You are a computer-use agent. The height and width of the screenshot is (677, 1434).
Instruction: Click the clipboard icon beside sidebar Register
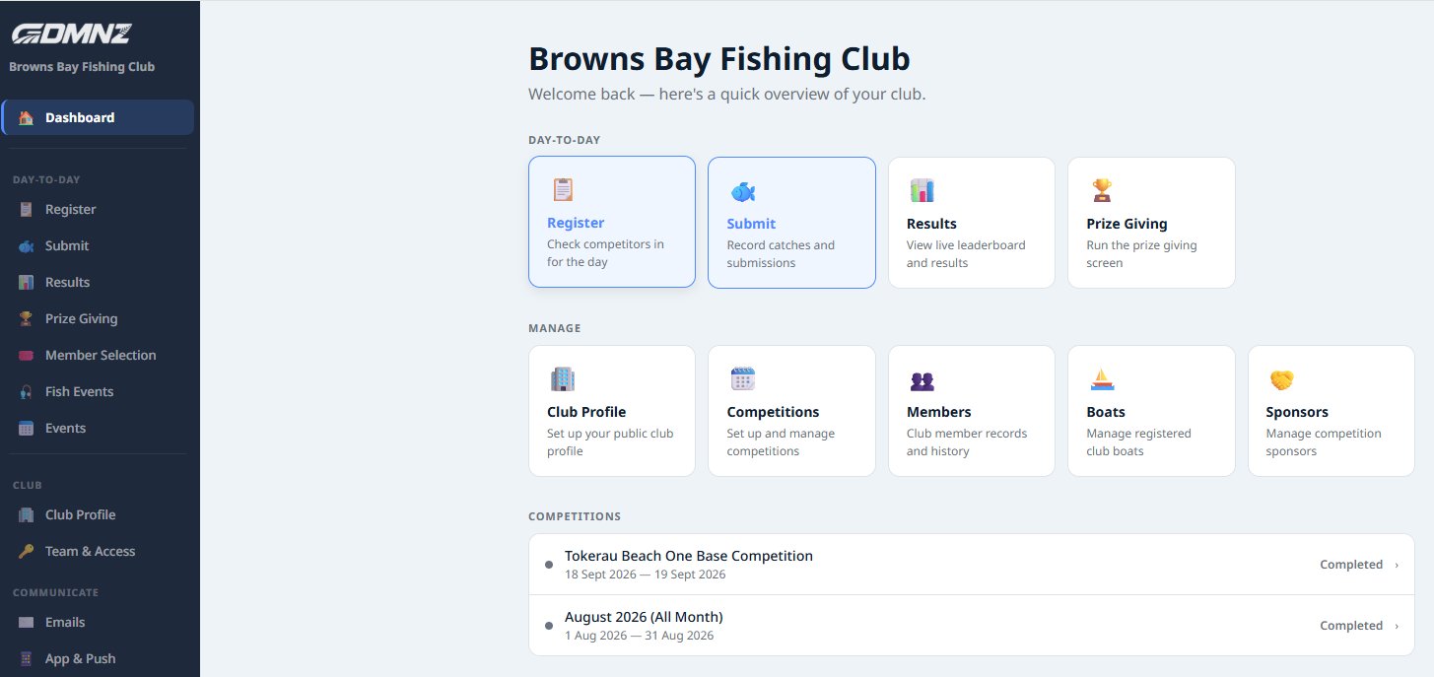27,209
